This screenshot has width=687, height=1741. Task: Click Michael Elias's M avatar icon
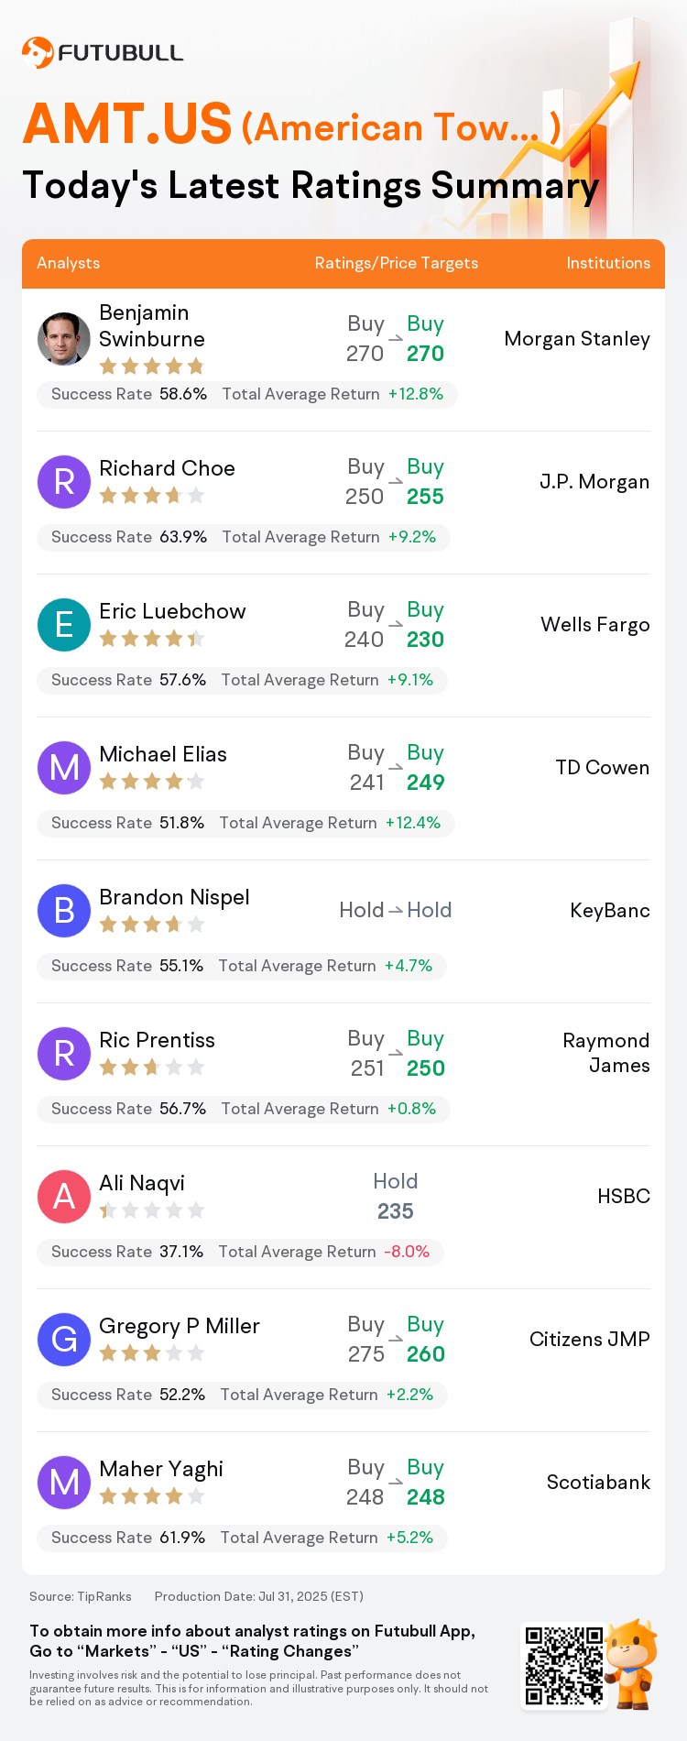(64, 767)
